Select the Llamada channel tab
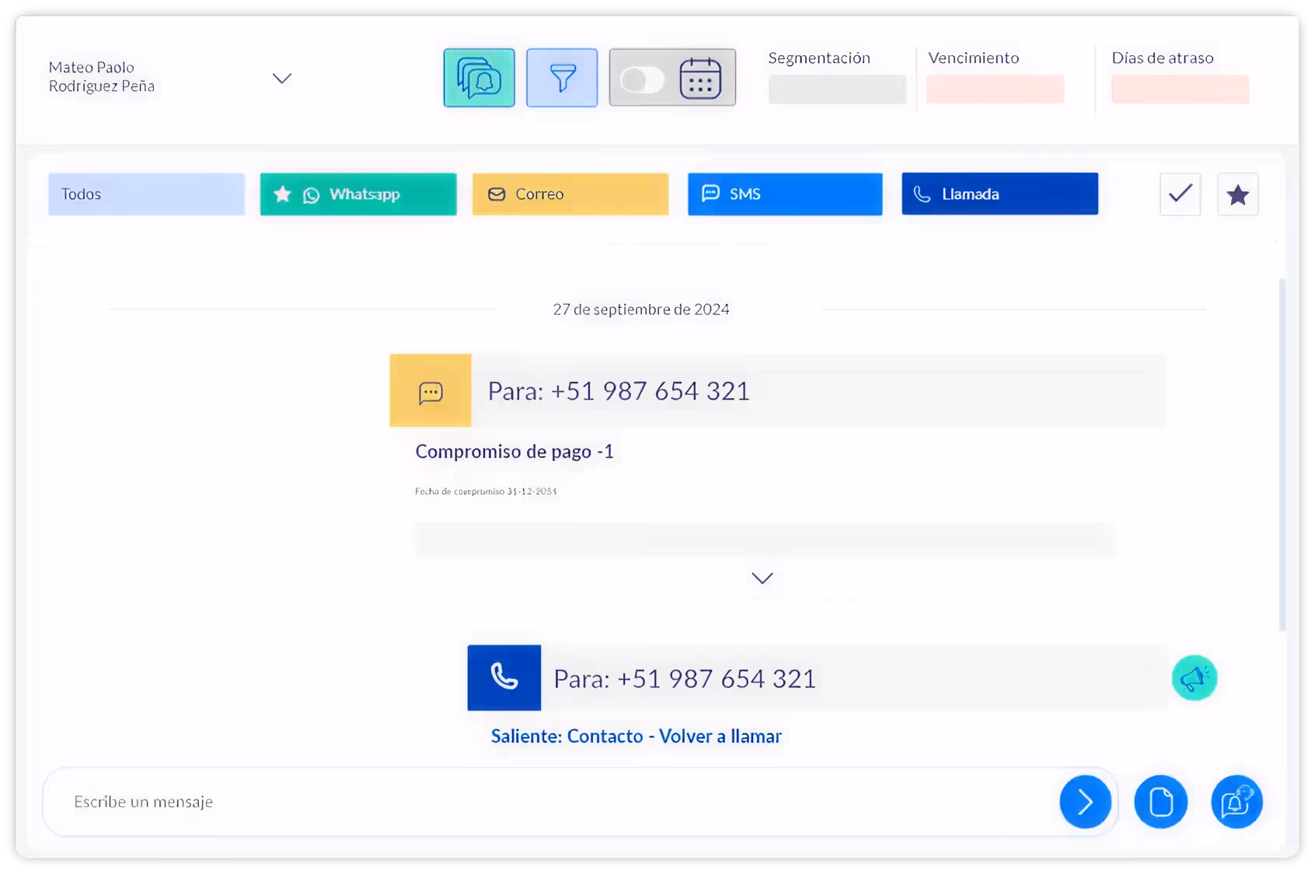Screen dimensions: 1315x874 [999, 194]
